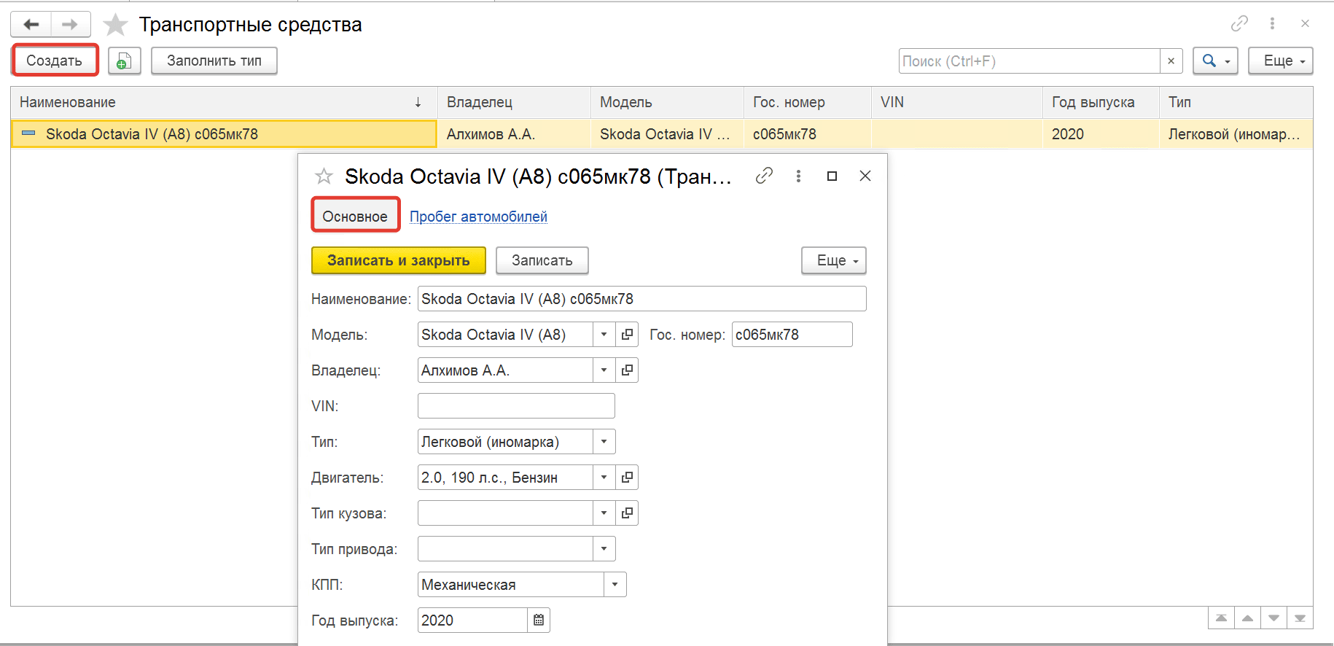Expand the КПП dropdown list
1334x646 pixels.
coord(615,585)
